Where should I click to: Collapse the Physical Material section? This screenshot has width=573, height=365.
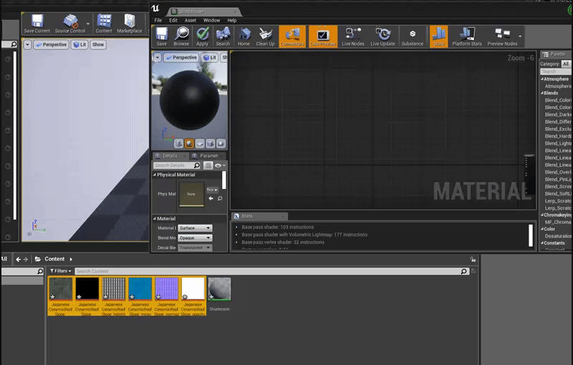[155, 175]
